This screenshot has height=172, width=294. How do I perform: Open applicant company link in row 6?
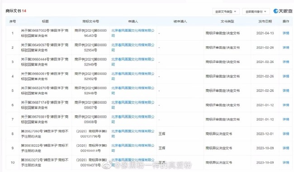click(x=133, y=105)
